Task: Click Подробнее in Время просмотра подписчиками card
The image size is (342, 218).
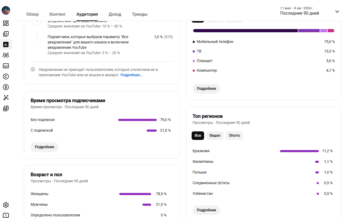Action: click(x=44, y=147)
